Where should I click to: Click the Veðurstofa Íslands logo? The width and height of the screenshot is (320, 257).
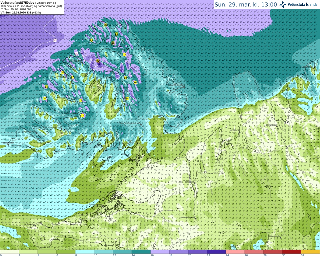point(298,4)
